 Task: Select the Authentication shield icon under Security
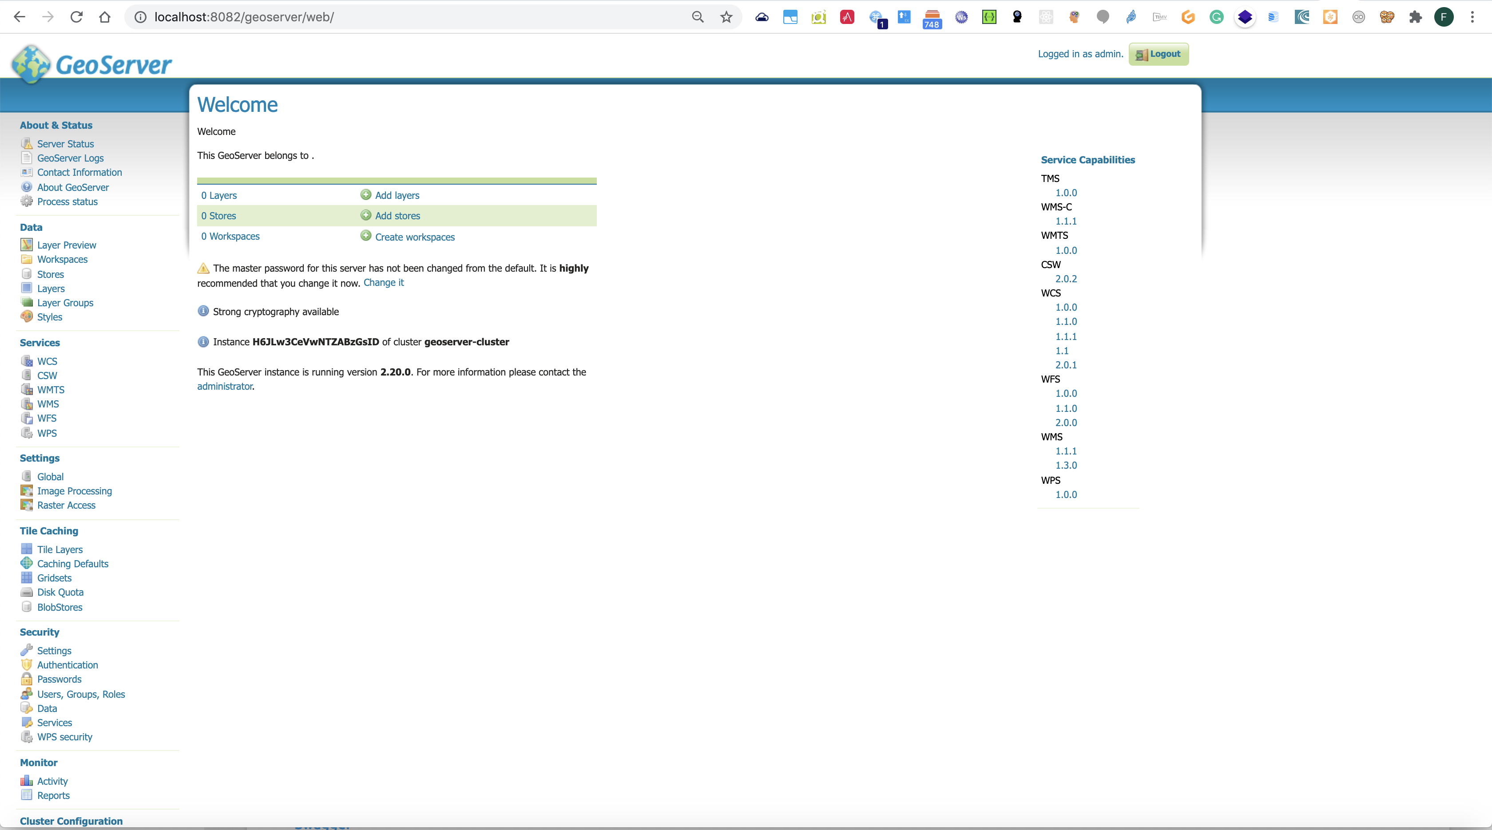(x=27, y=664)
